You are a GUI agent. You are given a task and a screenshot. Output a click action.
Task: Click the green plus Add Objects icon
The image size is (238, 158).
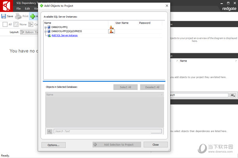33,16
